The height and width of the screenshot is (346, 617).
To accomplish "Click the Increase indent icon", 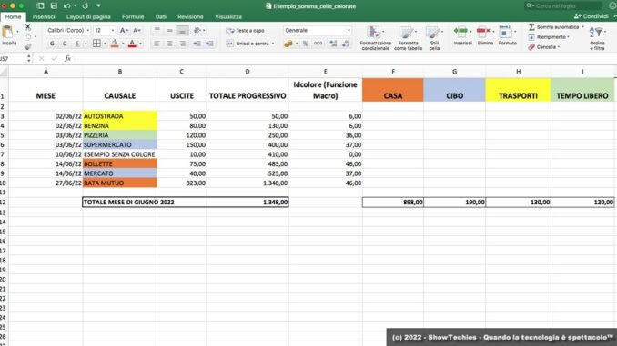I will pos(209,44).
